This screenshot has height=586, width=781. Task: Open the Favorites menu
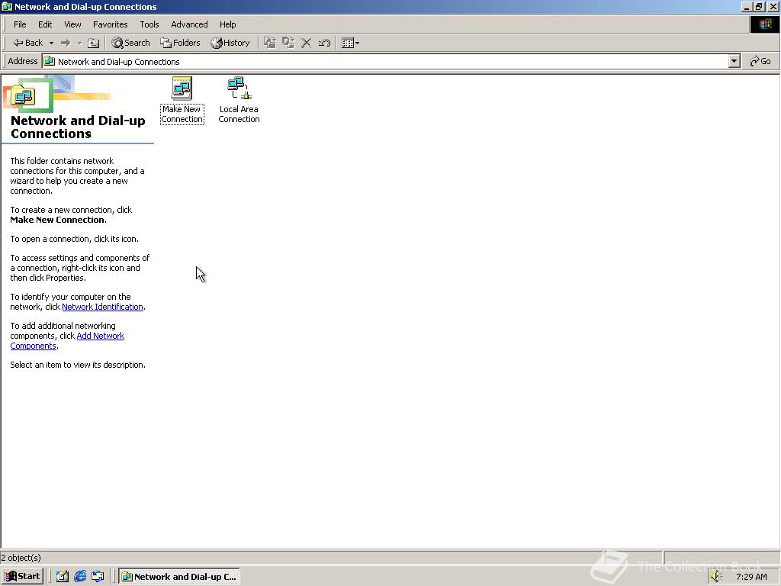point(110,24)
